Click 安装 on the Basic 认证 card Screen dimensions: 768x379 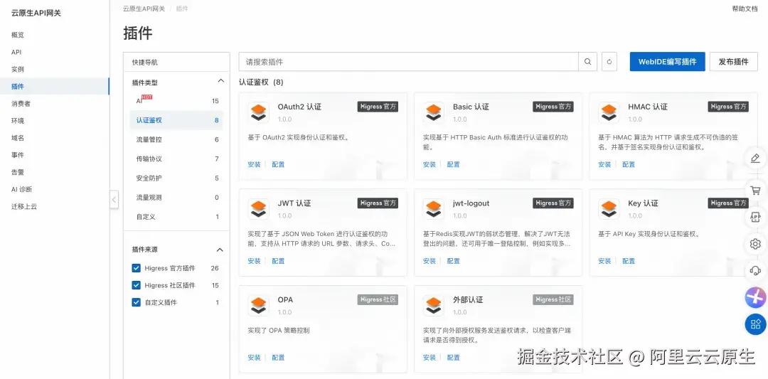pyautogui.click(x=430, y=164)
